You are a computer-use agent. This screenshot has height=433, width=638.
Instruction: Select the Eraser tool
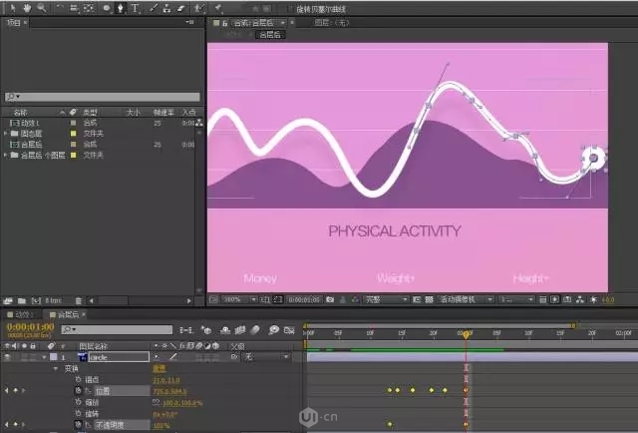pyautogui.click(x=181, y=8)
